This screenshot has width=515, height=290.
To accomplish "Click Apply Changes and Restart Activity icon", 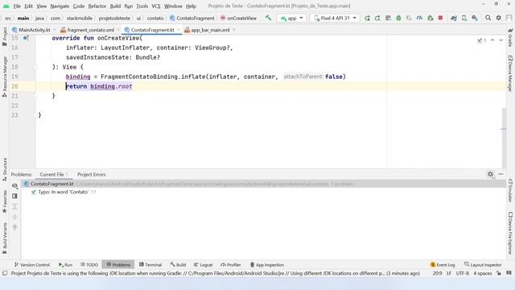I will [377, 18].
